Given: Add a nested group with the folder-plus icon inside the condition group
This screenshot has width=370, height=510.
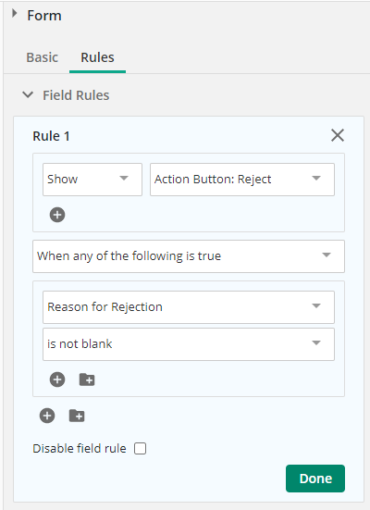Looking at the screenshot, I should point(87,379).
